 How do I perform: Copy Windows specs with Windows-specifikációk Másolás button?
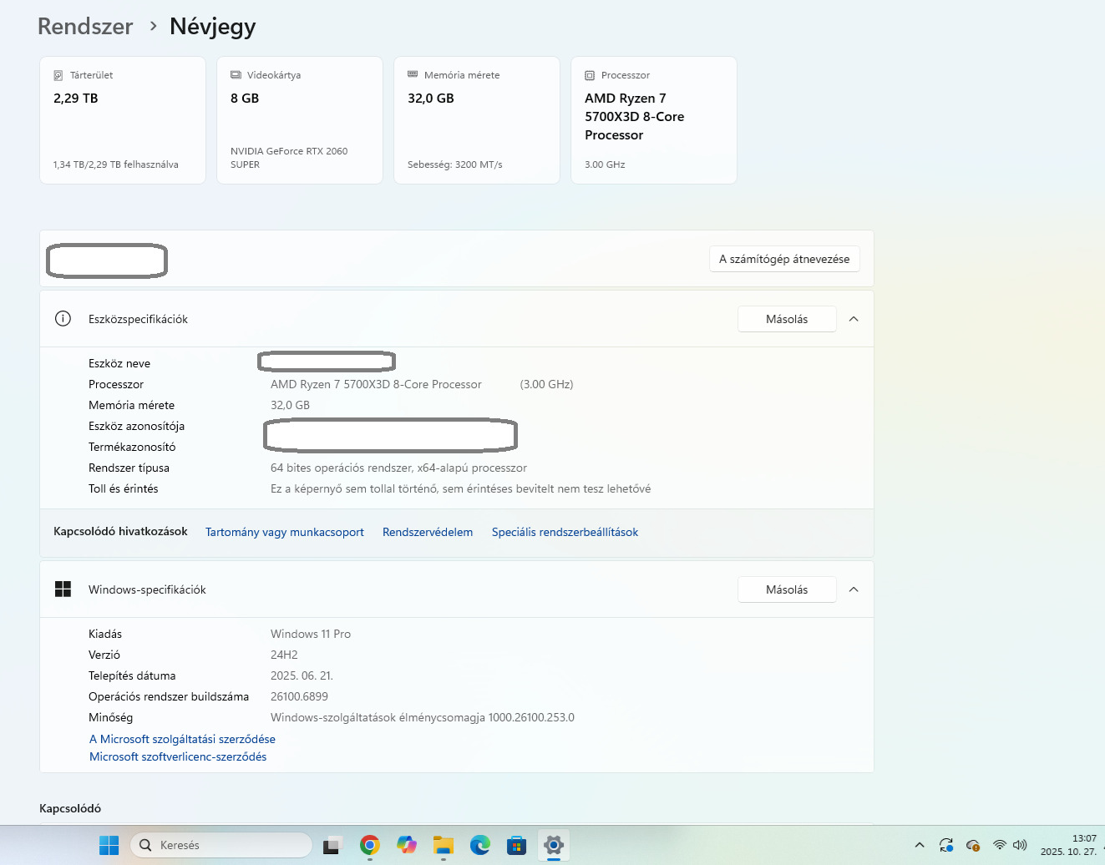pos(787,589)
